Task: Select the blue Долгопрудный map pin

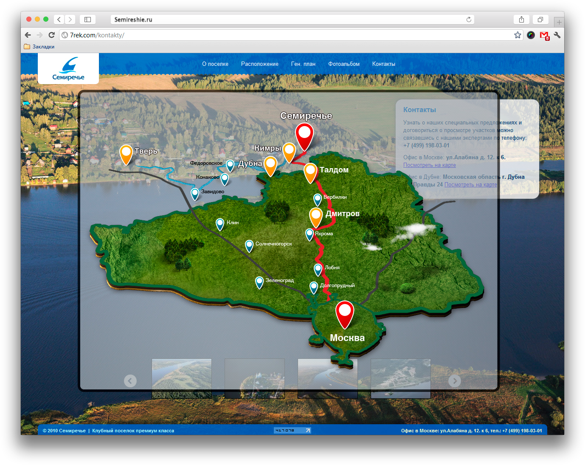Action: click(314, 287)
